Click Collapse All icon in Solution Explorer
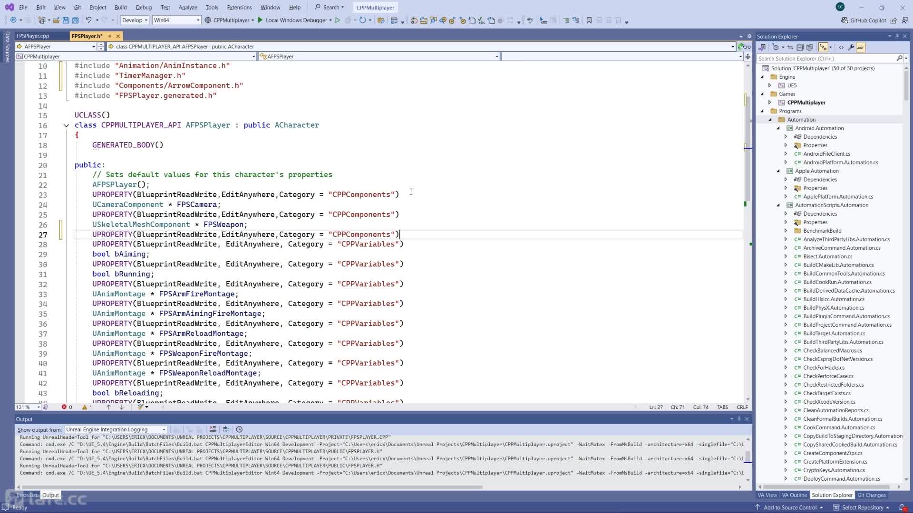Screen dimensions: 913x513 800,47
